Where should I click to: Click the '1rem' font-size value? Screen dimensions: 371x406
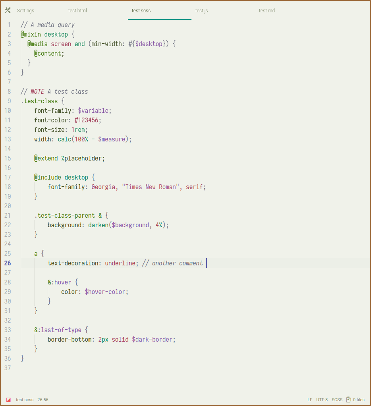(x=78, y=130)
